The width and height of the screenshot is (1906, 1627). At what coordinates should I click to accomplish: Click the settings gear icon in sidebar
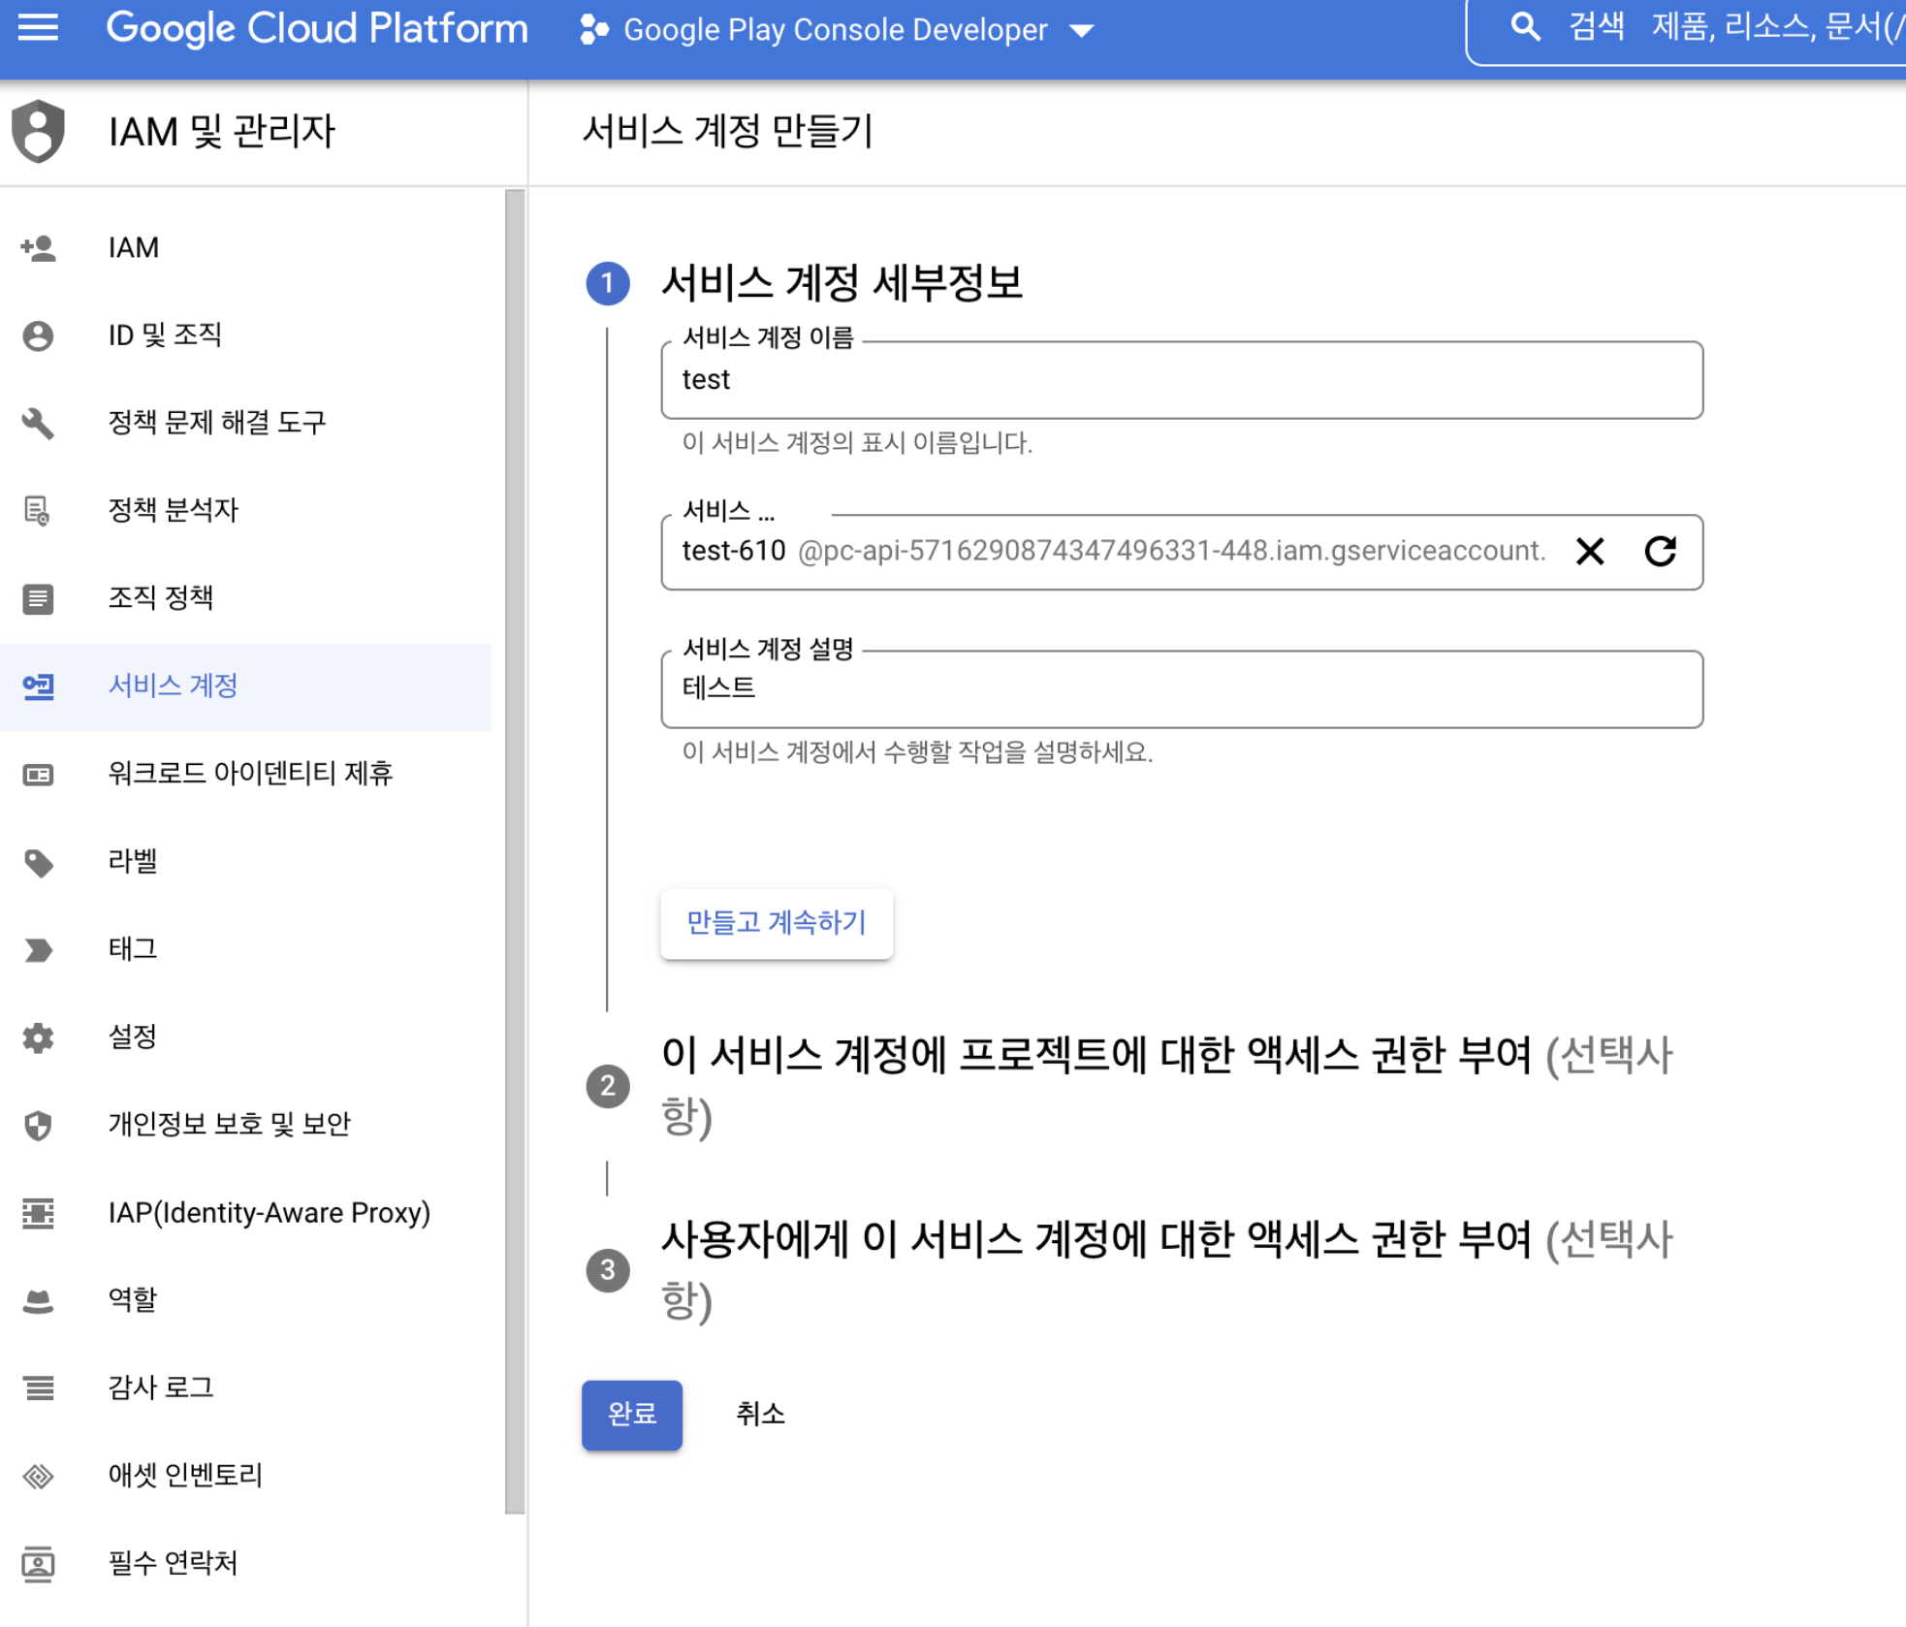(39, 1037)
